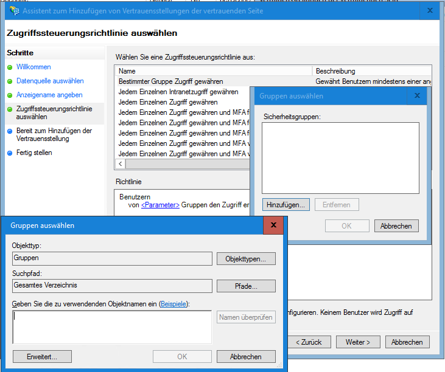445x372 pixels.
Task: Click the description cell Gewährt Benutzern mindestens
Action: pyautogui.click(x=373, y=81)
